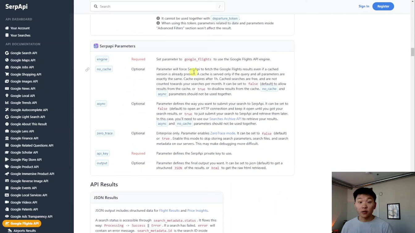This screenshot has width=415, height=233.
Task: Click the Your Searches database icon
Action: tap(7, 35)
